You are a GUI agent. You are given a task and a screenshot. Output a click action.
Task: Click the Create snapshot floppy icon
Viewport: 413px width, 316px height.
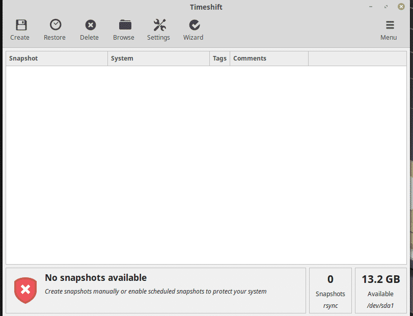20,25
